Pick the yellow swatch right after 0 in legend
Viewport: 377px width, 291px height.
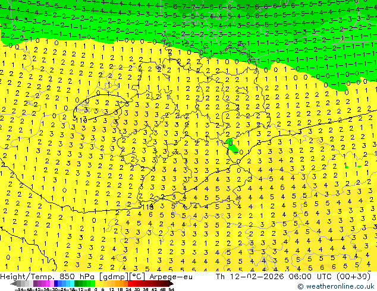97,283
